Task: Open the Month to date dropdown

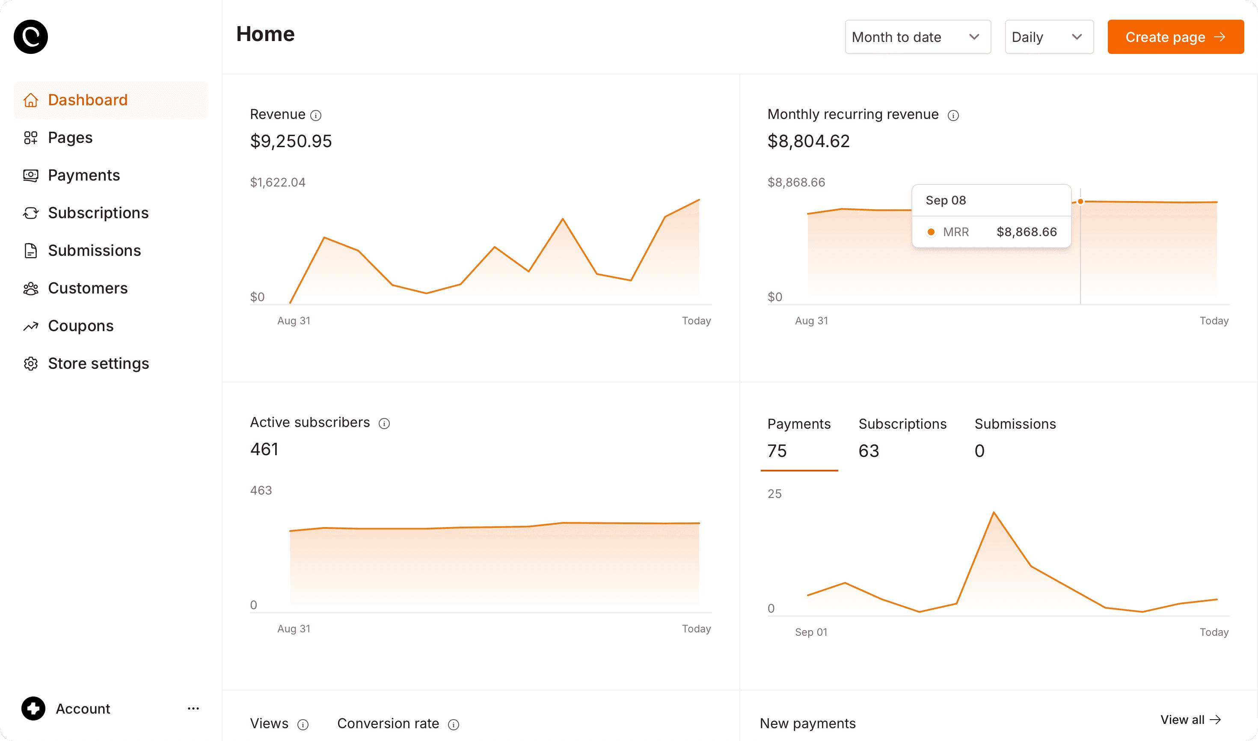Action: click(x=917, y=37)
